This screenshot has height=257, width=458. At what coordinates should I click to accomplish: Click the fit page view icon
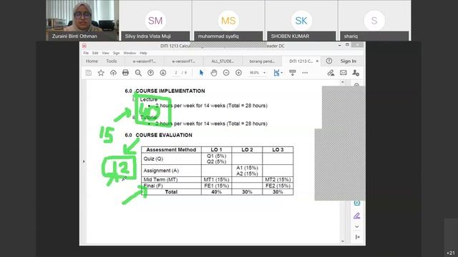tap(276, 73)
